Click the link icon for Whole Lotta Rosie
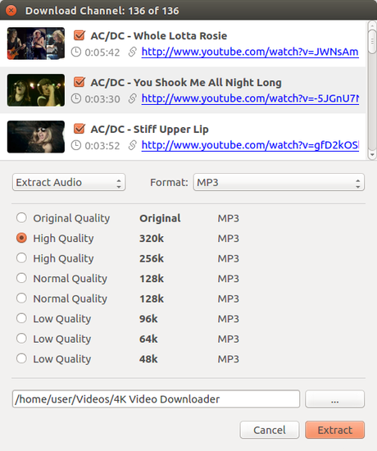This screenshot has height=451, width=377. point(132,52)
